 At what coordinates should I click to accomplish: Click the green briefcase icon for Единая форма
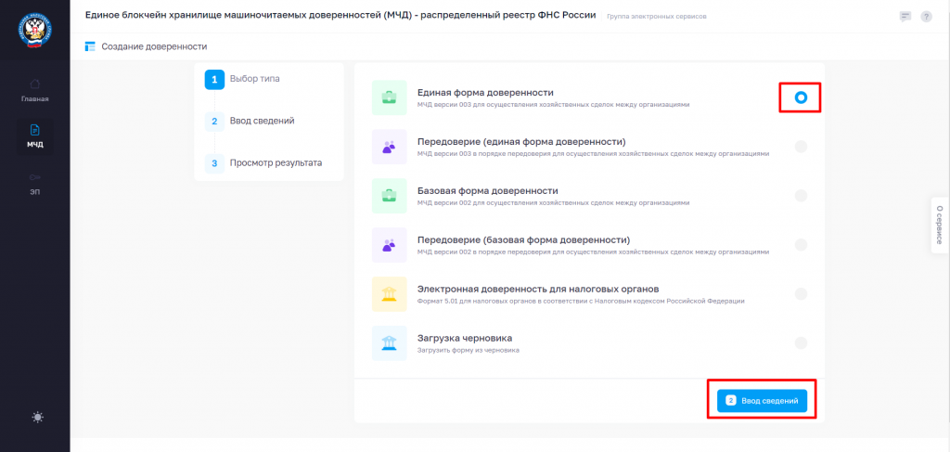point(389,97)
